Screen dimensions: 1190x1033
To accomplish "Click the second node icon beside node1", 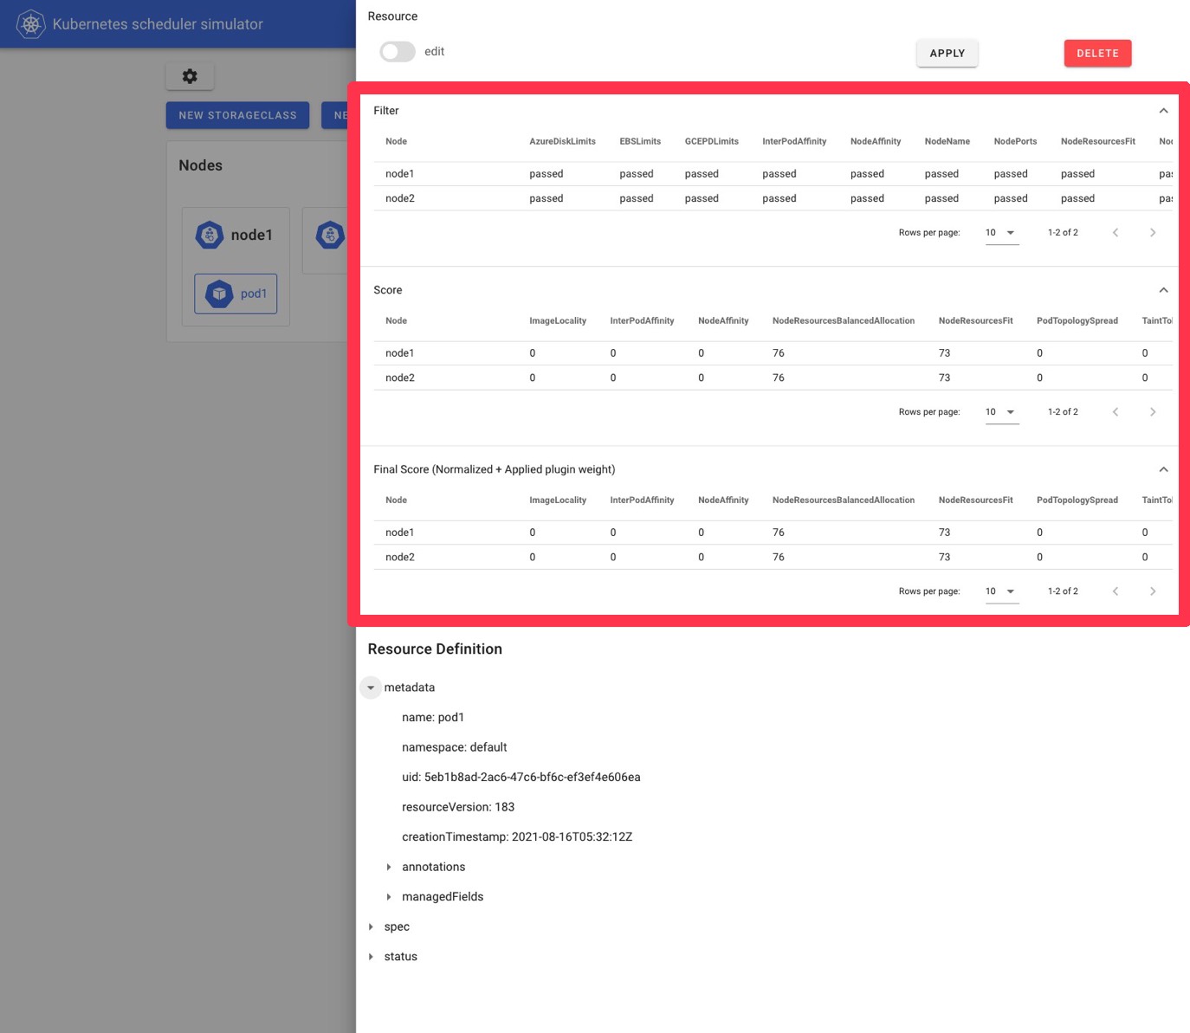I will pyautogui.click(x=330, y=235).
